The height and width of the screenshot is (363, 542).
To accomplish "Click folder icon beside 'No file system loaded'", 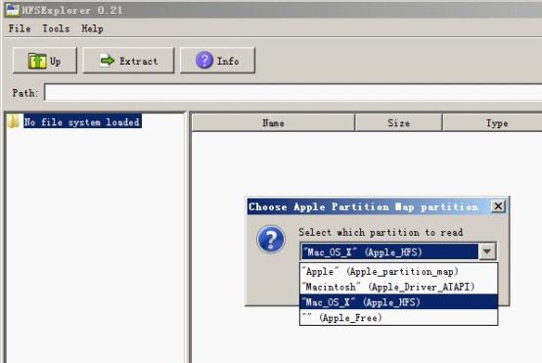I will (x=14, y=121).
